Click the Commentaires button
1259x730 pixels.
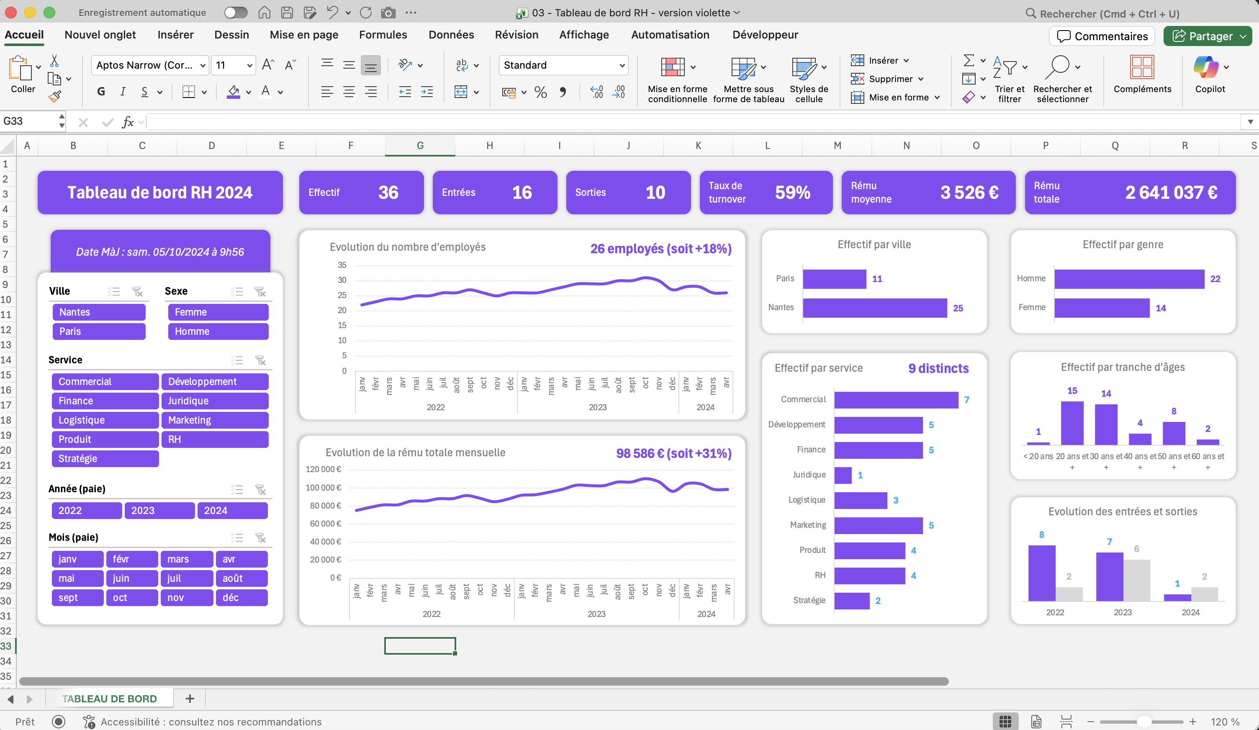[x=1102, y=36]
